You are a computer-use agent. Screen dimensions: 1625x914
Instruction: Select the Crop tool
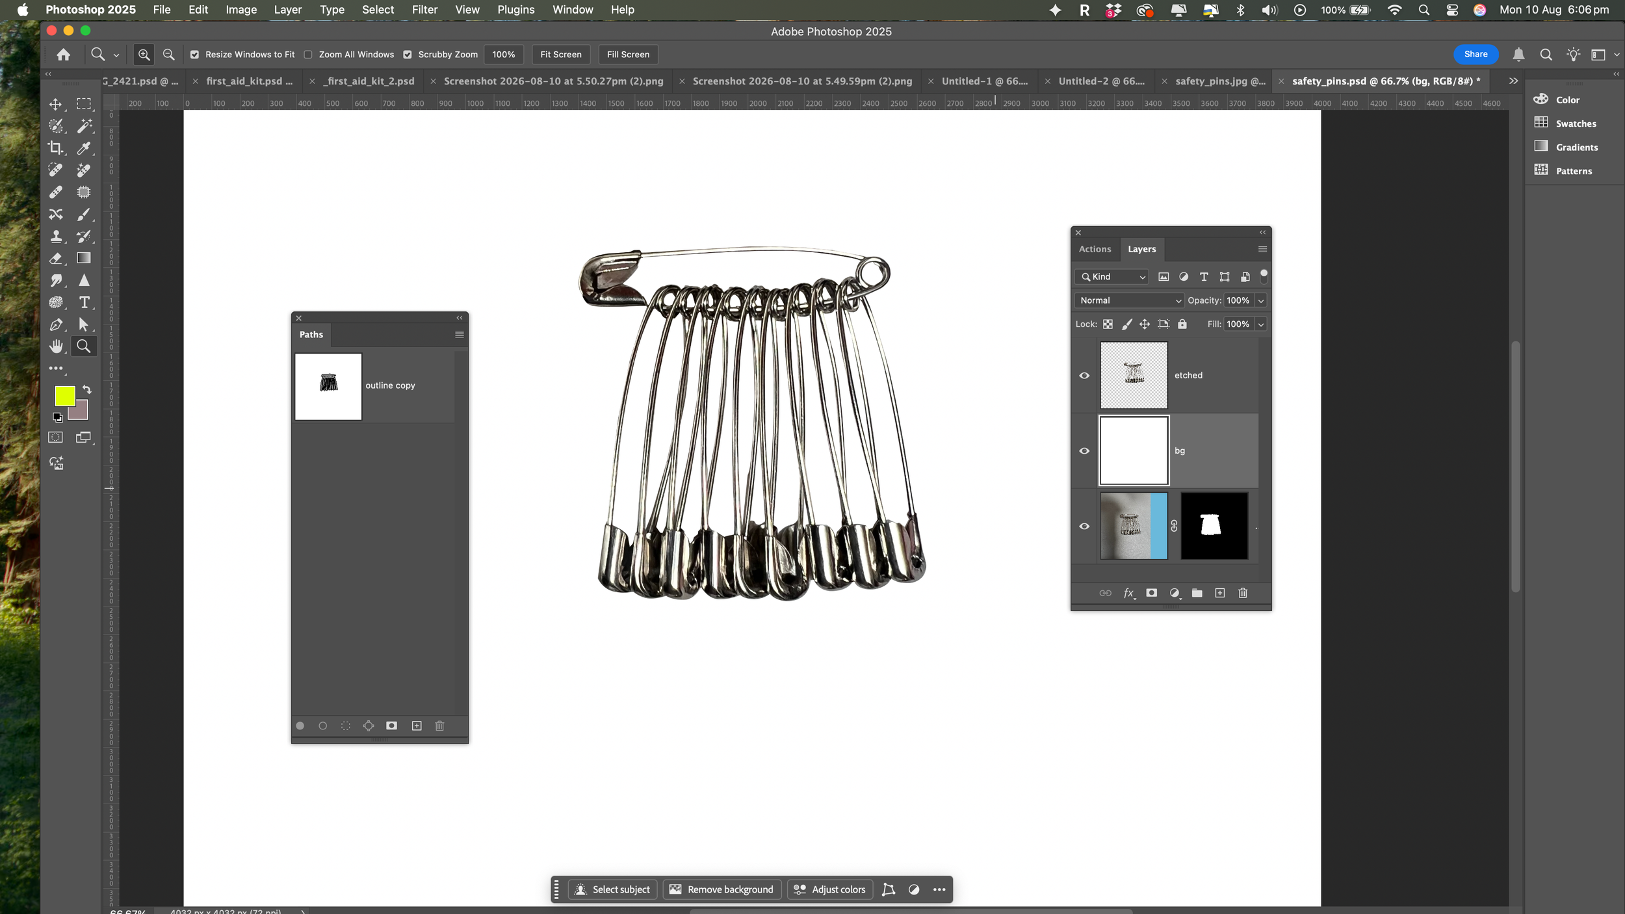coord(56,148)
